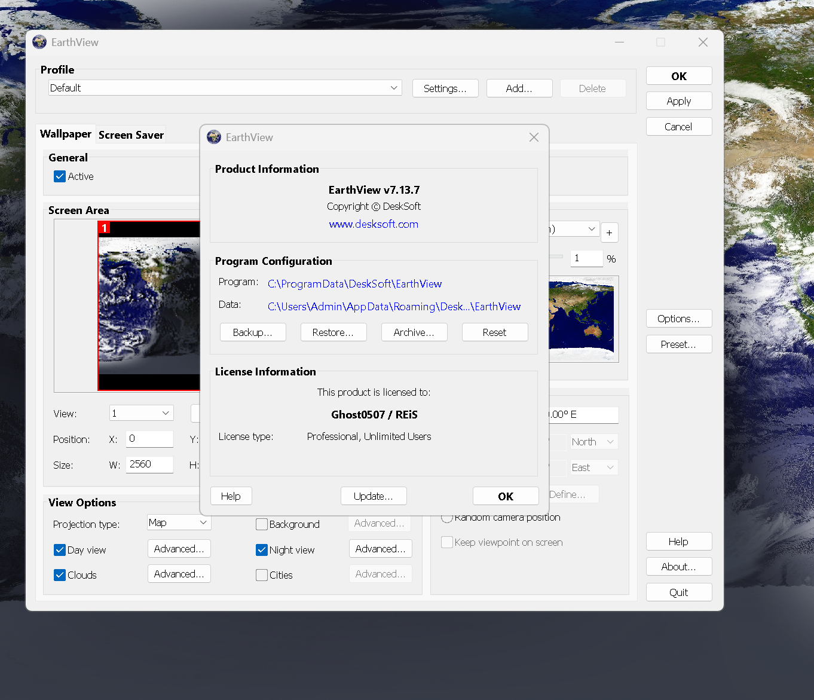
Task: Enable the Cities checkbox
Action: coord(261,575)
